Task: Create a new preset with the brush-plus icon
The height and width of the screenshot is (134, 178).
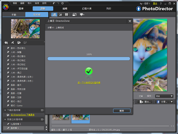Action: (x=13, y=43)
